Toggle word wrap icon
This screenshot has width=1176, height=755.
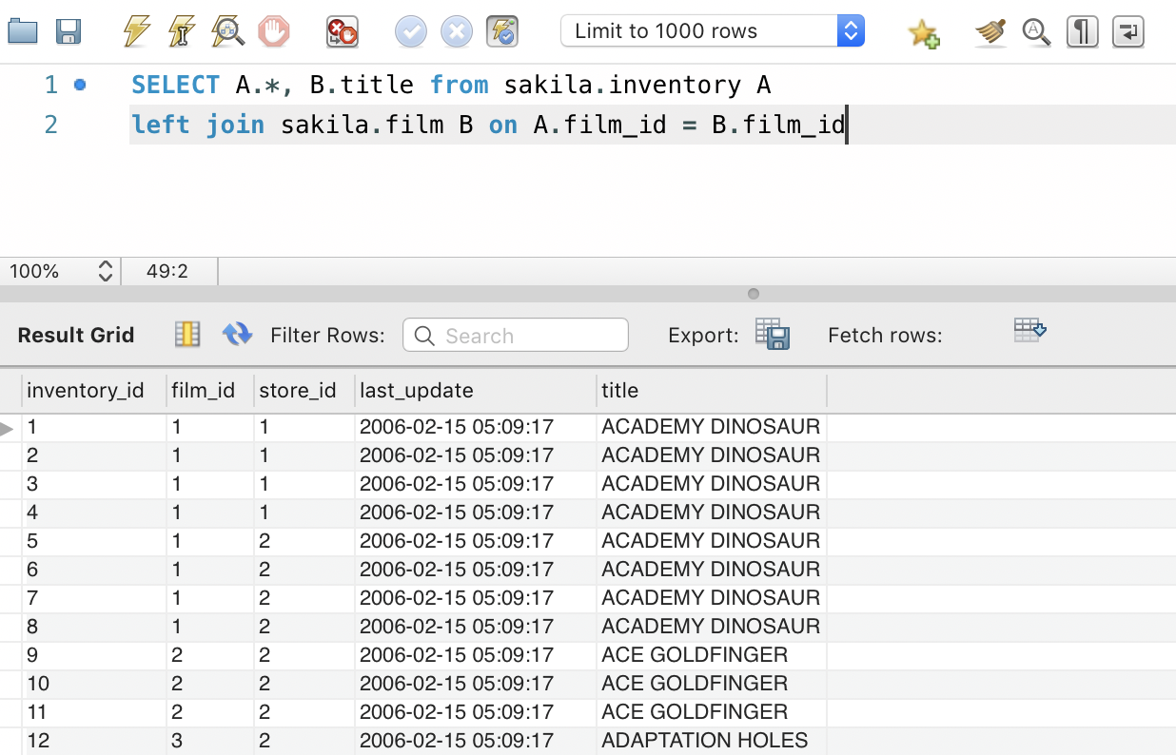point(1127,32)
